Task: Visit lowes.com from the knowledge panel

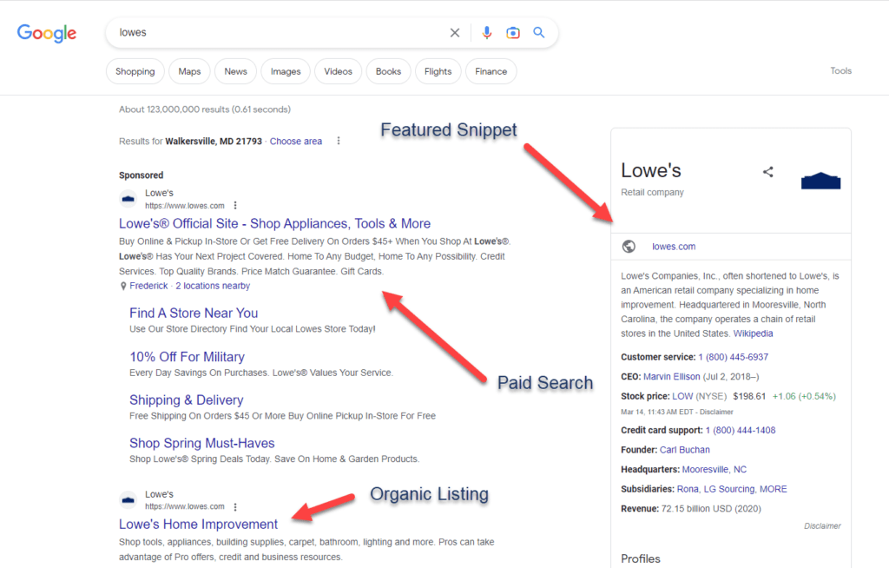Action: tap(674, 247)
